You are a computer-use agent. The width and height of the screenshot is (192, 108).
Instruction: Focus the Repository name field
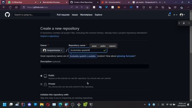point(88,50)
